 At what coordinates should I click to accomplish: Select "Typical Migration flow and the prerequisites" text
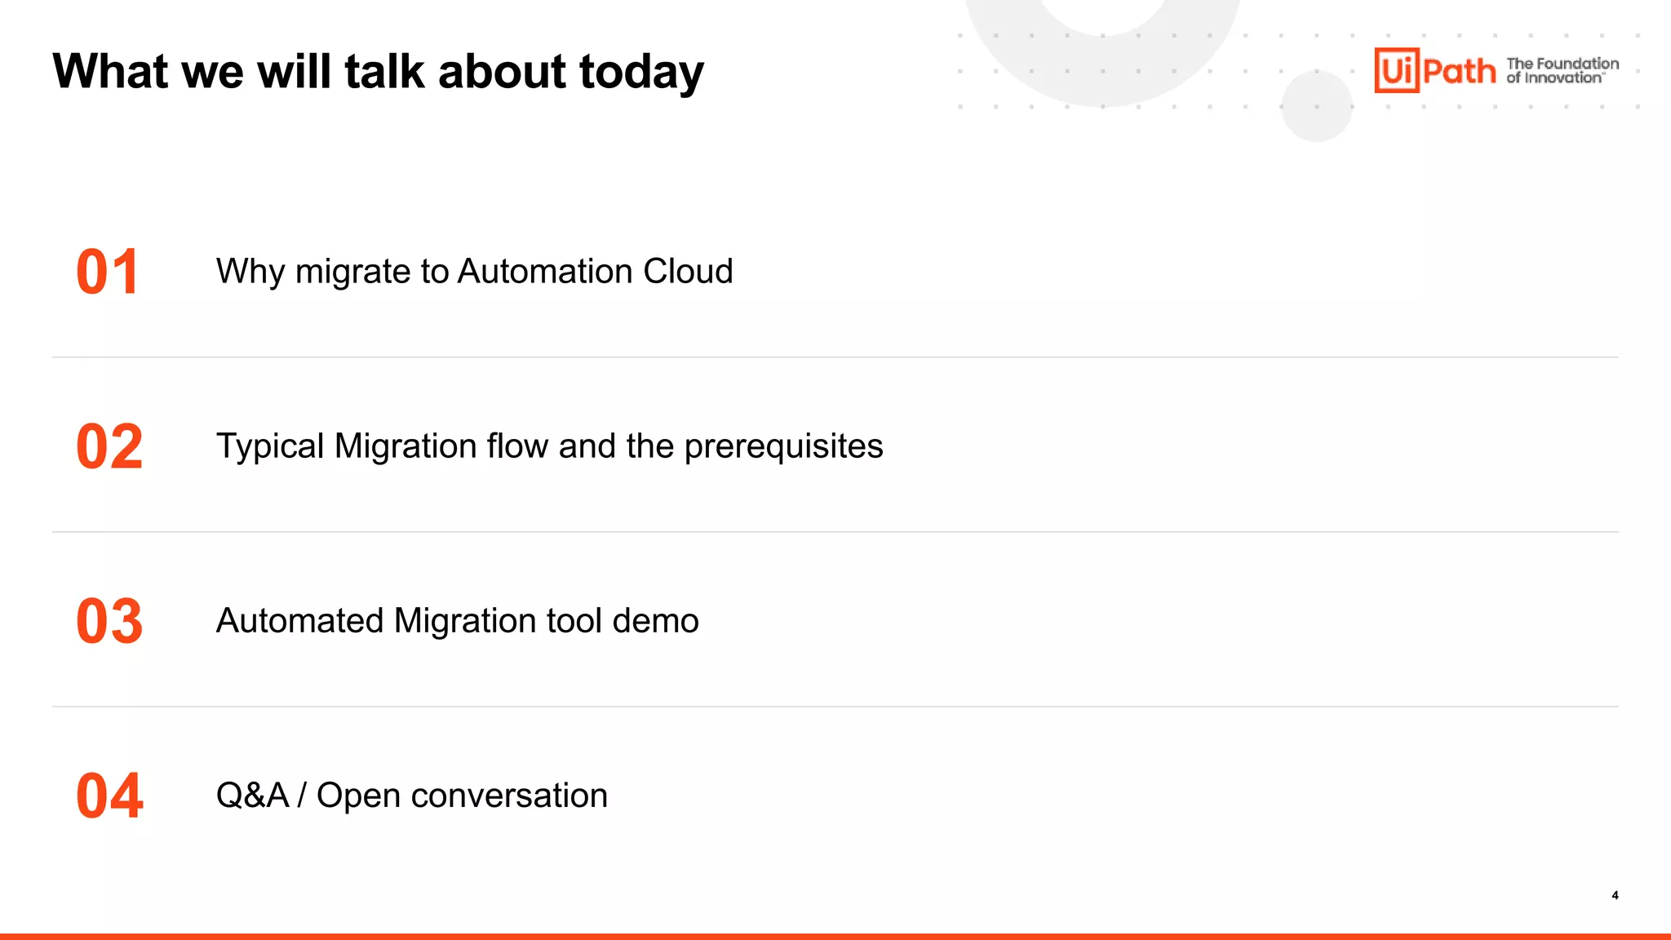pos(549,446)
